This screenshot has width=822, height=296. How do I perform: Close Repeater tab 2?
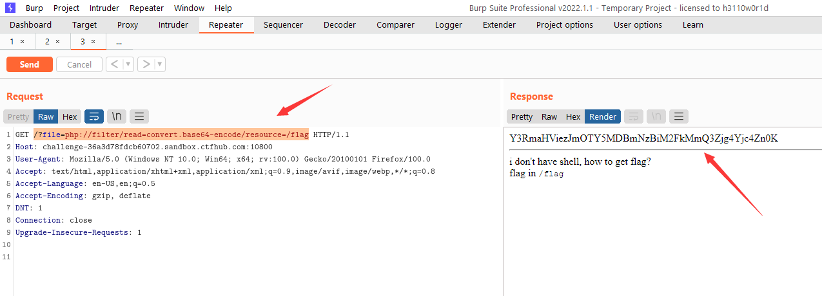57,41
